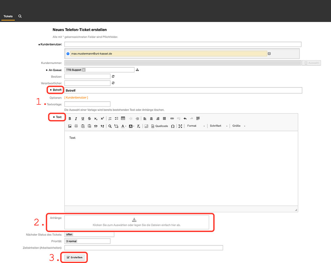
Task: Click the Betreff subject input field
Action: tap(183, 90)
